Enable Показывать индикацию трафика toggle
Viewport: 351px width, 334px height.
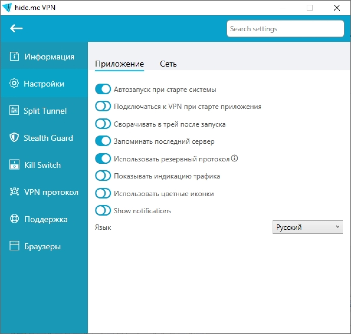[x=103, y=176]
